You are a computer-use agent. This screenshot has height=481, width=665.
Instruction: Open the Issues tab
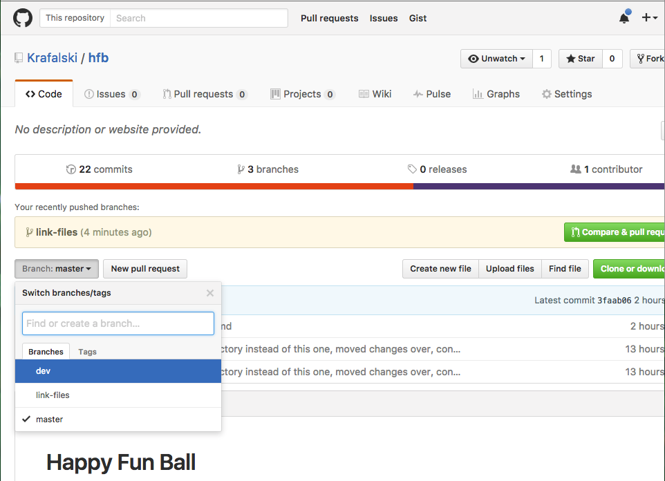point(112,94)
